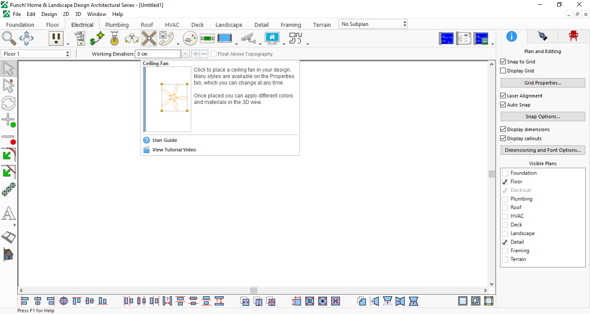
Task: Pick the smart home monitor tool
Action: pyautogui.click(x=272, y=38)
